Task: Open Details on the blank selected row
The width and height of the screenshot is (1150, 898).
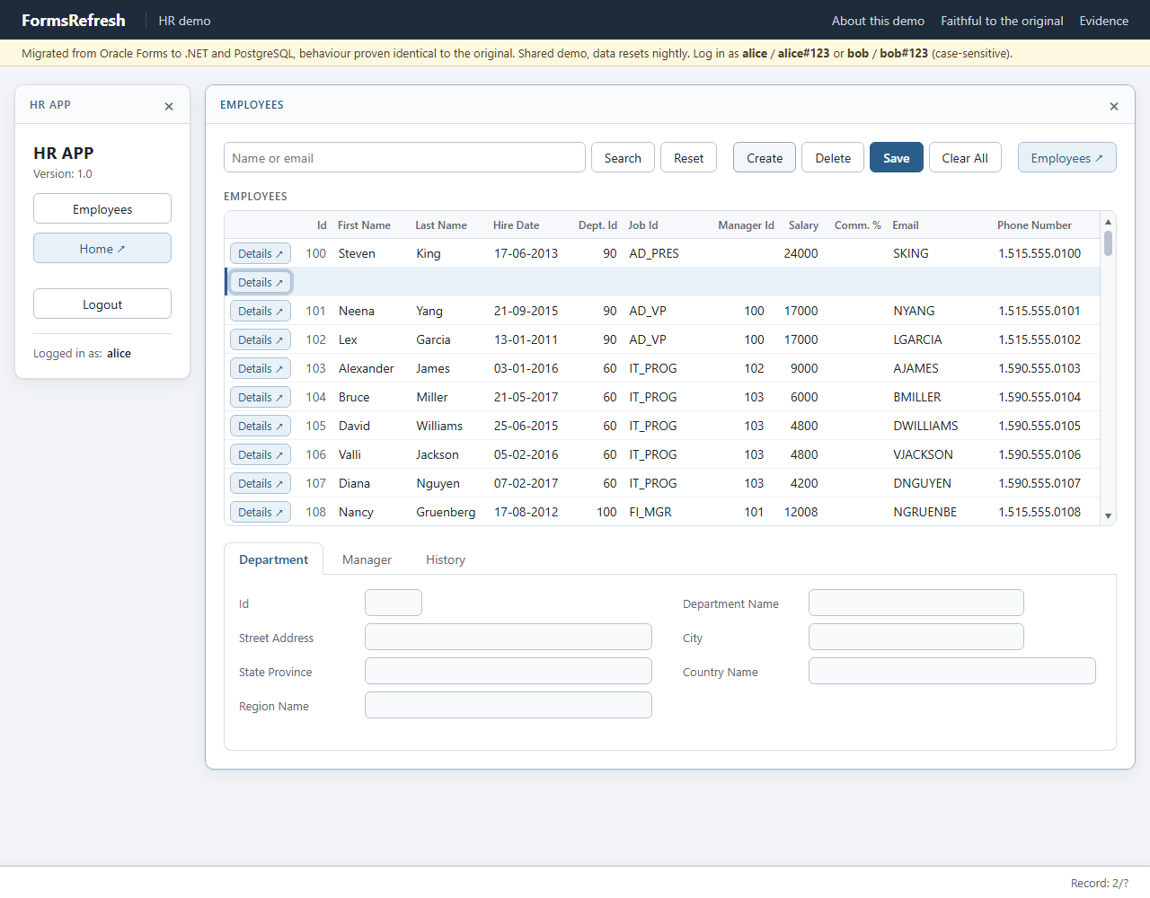Action: pos(261,283)
